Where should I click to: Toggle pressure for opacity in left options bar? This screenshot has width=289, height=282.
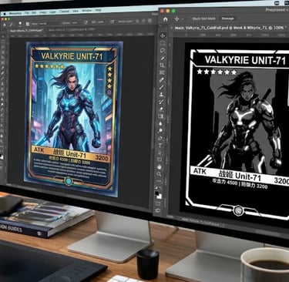pyautogui.click(x=86, y=22)
